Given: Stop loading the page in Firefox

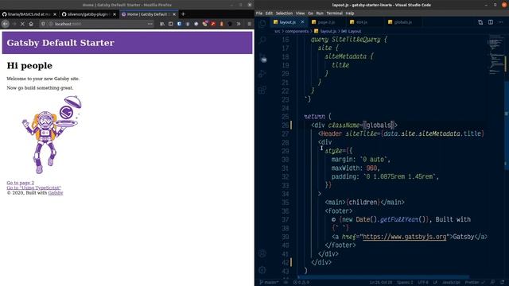Looking at the screenshot, I should click(22, 24).
